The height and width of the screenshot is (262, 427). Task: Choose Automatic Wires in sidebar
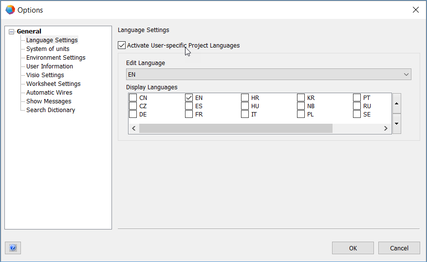click(49, 93)
